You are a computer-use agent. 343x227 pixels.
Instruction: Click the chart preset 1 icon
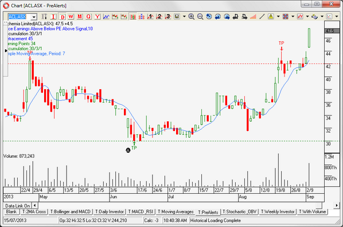click(150, 17)
